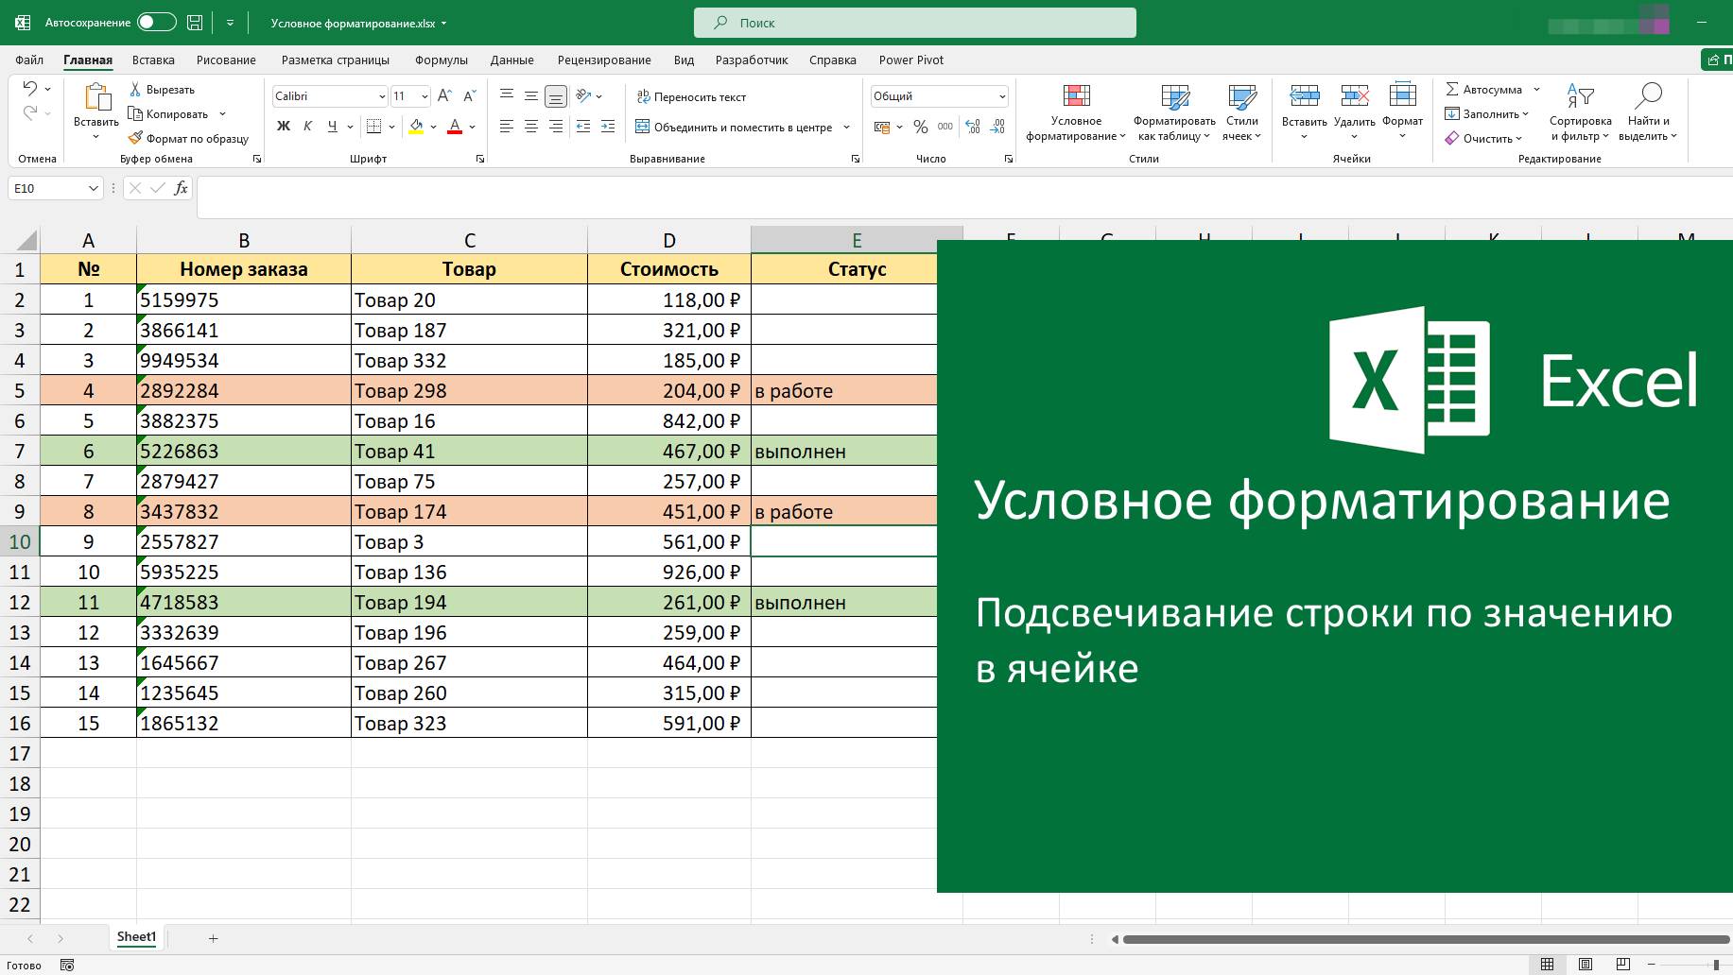Click the Delete cells (Удалить) icon

coord(1354,95)
